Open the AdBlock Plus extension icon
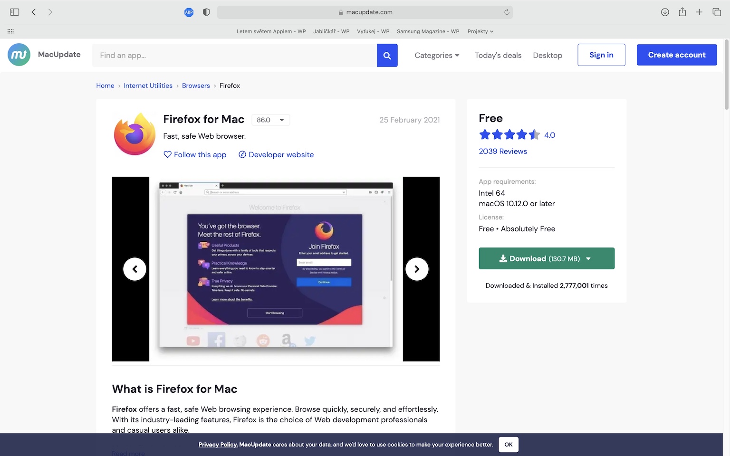Image resolution: width=730 pixels, height=456 pixels. pos(189,12)
